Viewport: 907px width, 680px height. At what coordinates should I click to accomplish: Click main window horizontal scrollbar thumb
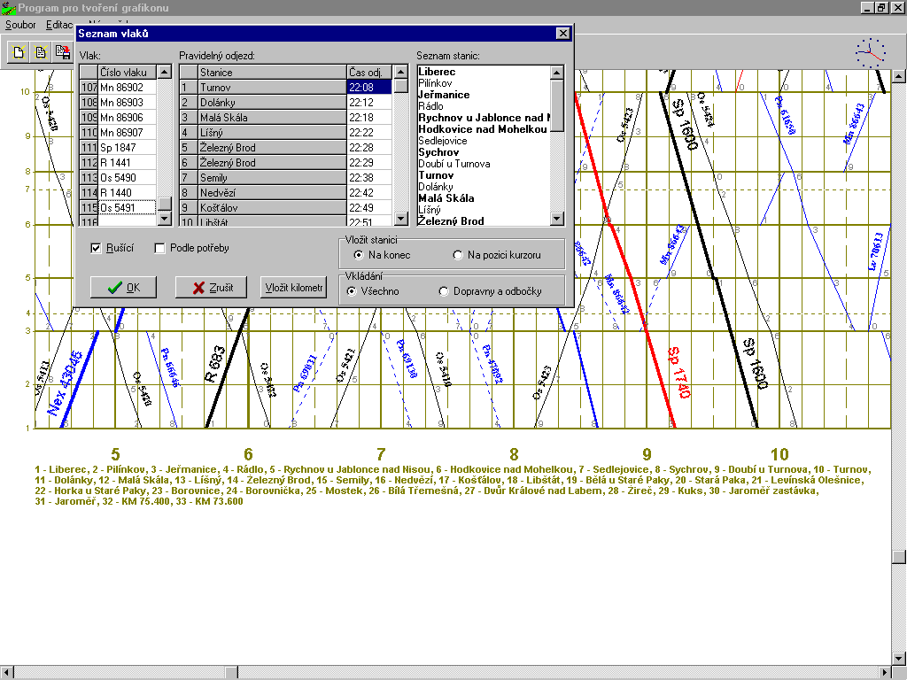point(231,673)
